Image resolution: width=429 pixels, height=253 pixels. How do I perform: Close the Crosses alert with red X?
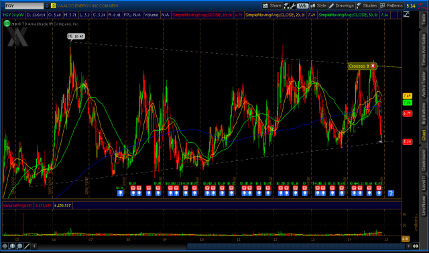pyautogui.click(x=373, y=66)
